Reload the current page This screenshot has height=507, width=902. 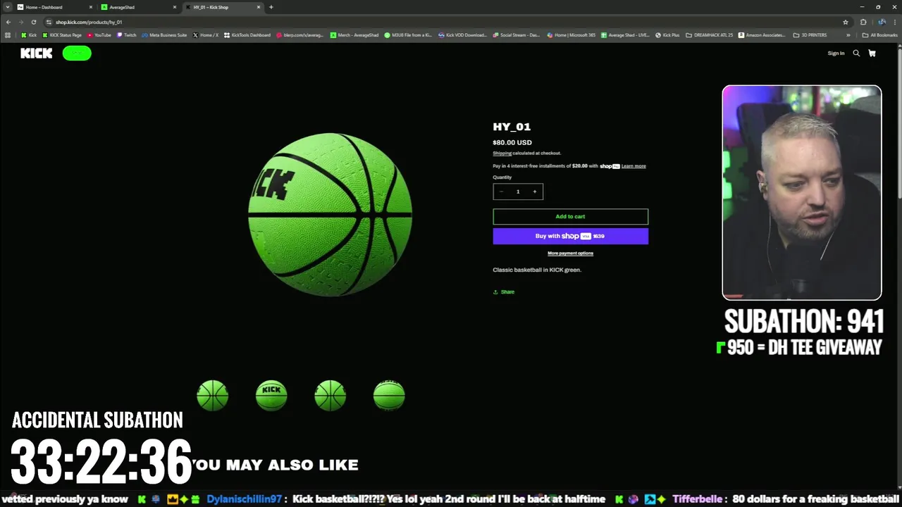coord(33,22)
